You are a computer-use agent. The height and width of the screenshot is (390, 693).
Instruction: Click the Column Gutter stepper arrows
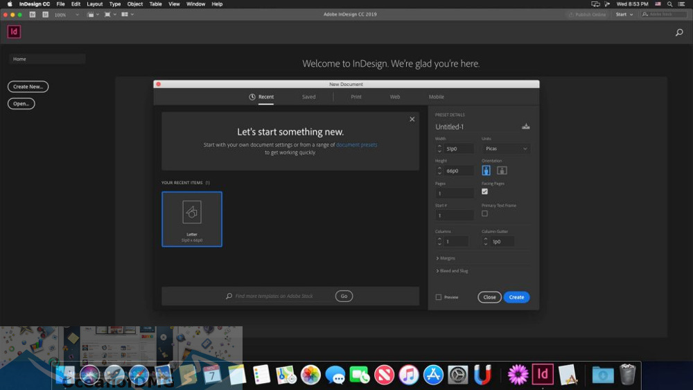click(486, 242)
